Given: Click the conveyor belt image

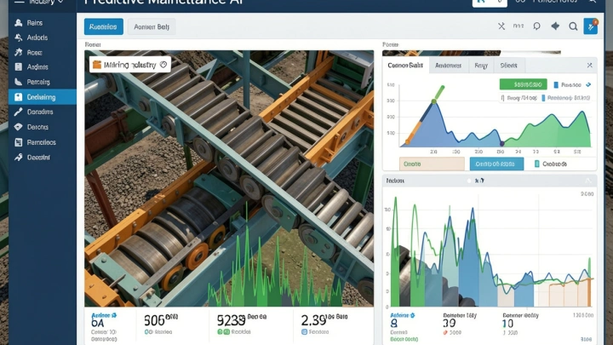Looking at the screenshot, I should [229, 178].
